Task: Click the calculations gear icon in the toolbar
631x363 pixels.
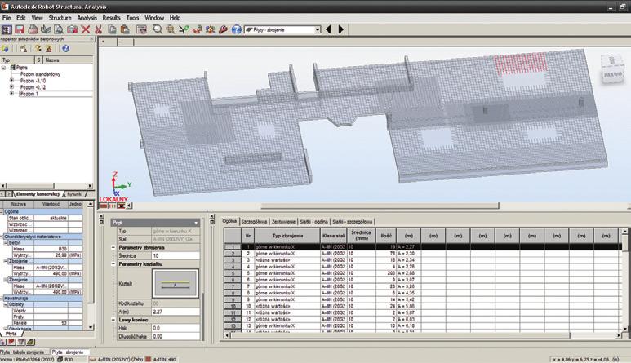Action: pos(210,29)
